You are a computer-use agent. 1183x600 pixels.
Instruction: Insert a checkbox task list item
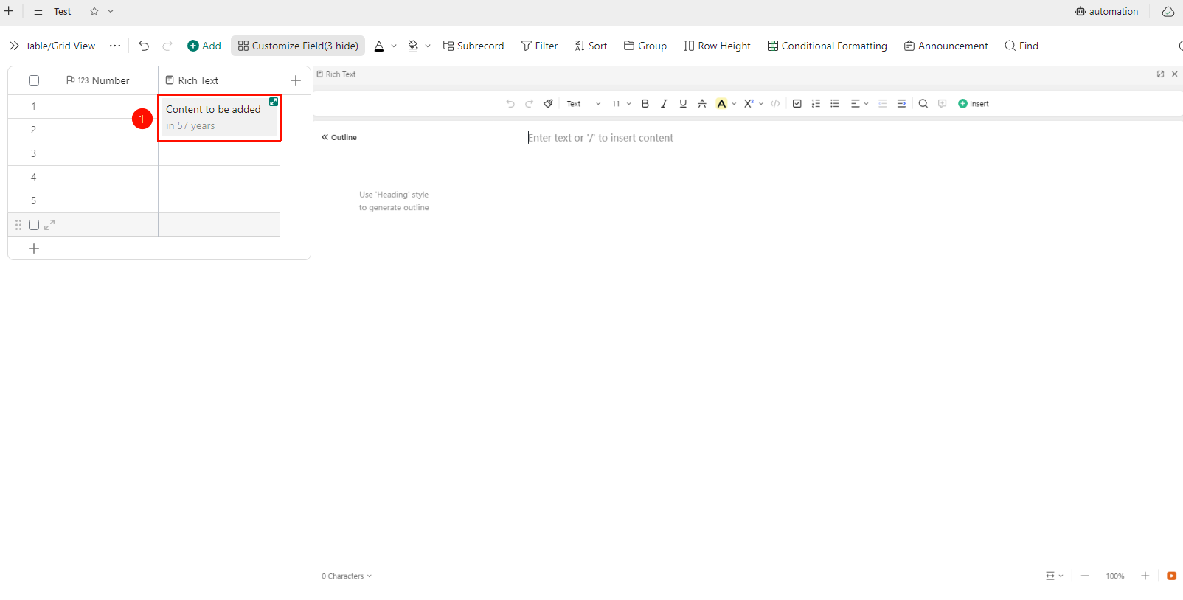coord(797,104)
